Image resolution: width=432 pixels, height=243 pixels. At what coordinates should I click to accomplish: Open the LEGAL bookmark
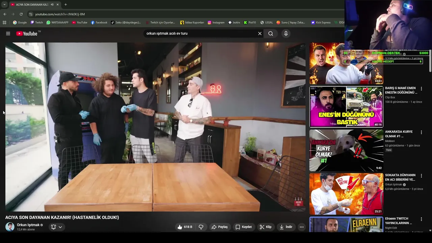[x=267, y=23]
